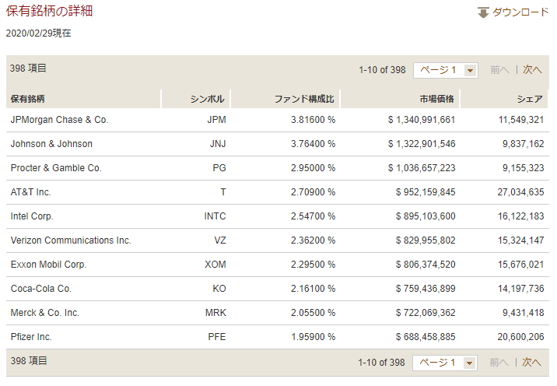The height and width of the screenshot is (386, 557).
Task: Go to next page via top 次へ
Action: [532, 70]
